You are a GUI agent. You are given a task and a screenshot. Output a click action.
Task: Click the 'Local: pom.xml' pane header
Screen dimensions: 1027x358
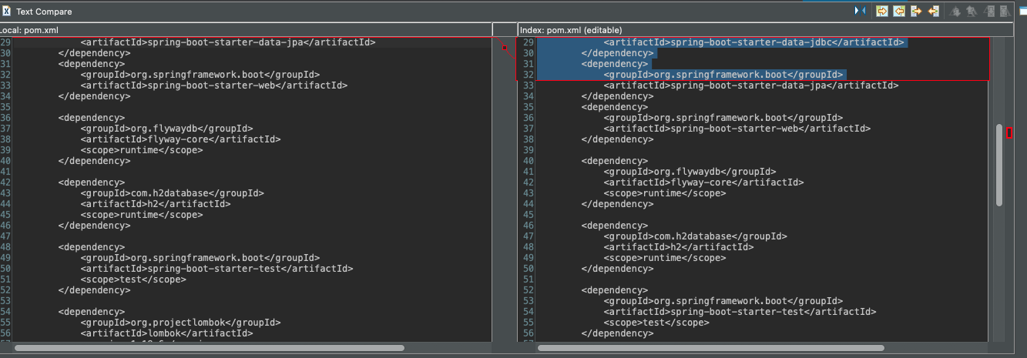247,29
